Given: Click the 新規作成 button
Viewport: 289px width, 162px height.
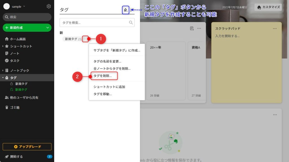Looking at the screenshot, I should click(x=27, y=28).
